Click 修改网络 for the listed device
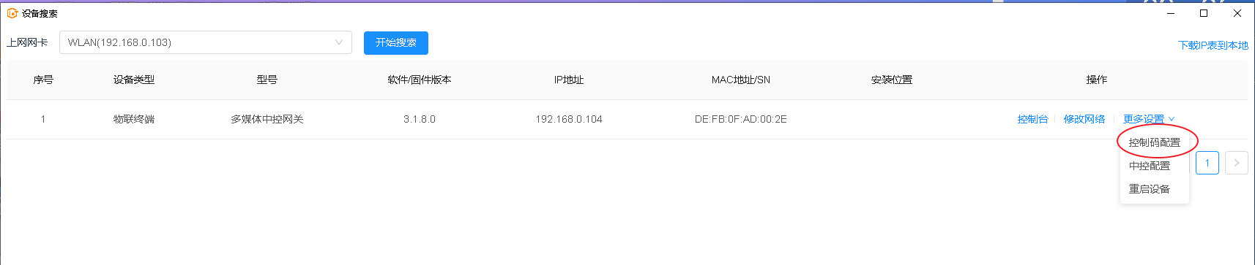 [1084, 119]
